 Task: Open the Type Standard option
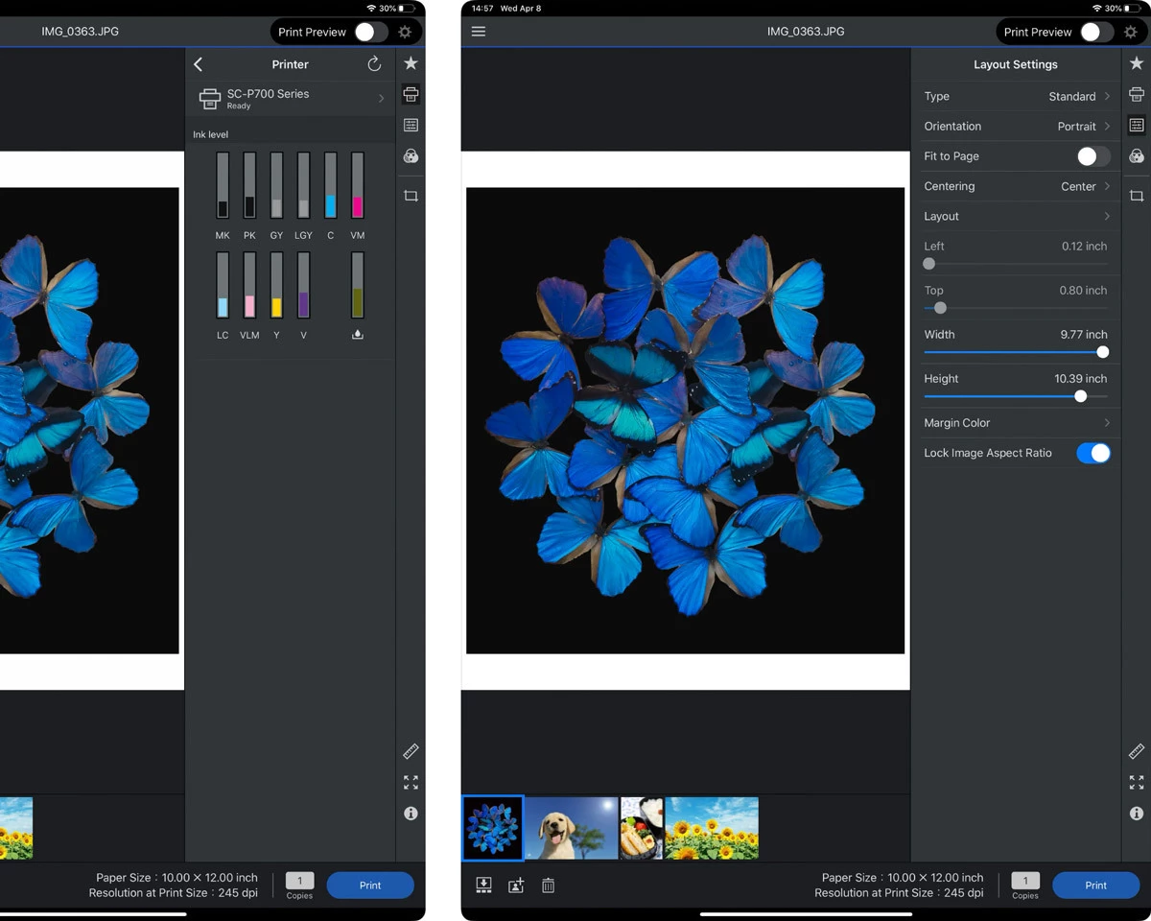pos(1016,96)
